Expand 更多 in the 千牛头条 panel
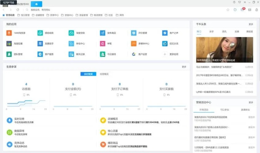The height and width of the screenshot is (153, 260). pos(251,24)
